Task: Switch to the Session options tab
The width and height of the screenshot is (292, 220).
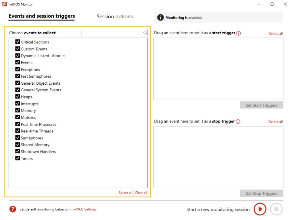Action: click(x=115, y=16)
